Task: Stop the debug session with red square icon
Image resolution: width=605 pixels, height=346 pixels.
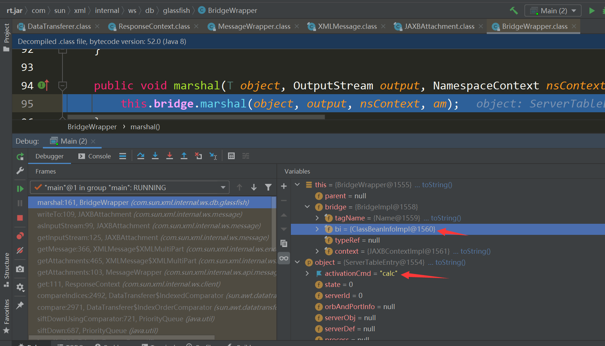Action: coord(20,218)
